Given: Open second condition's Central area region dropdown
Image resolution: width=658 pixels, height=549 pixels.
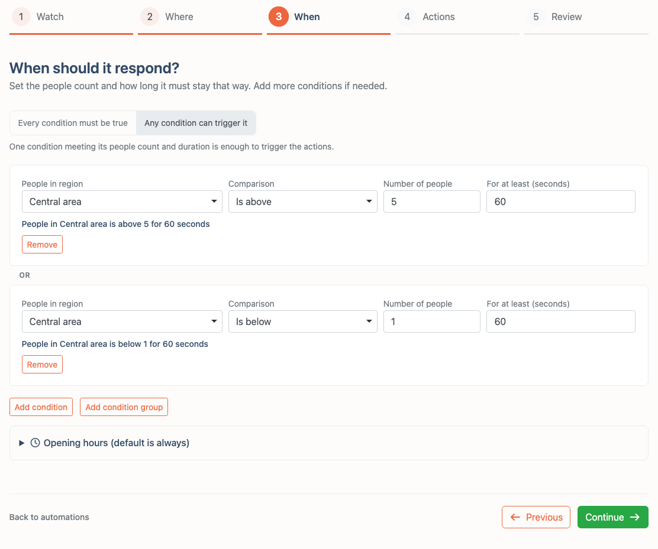Looking at the screenshot, I should tap(122, 321).
